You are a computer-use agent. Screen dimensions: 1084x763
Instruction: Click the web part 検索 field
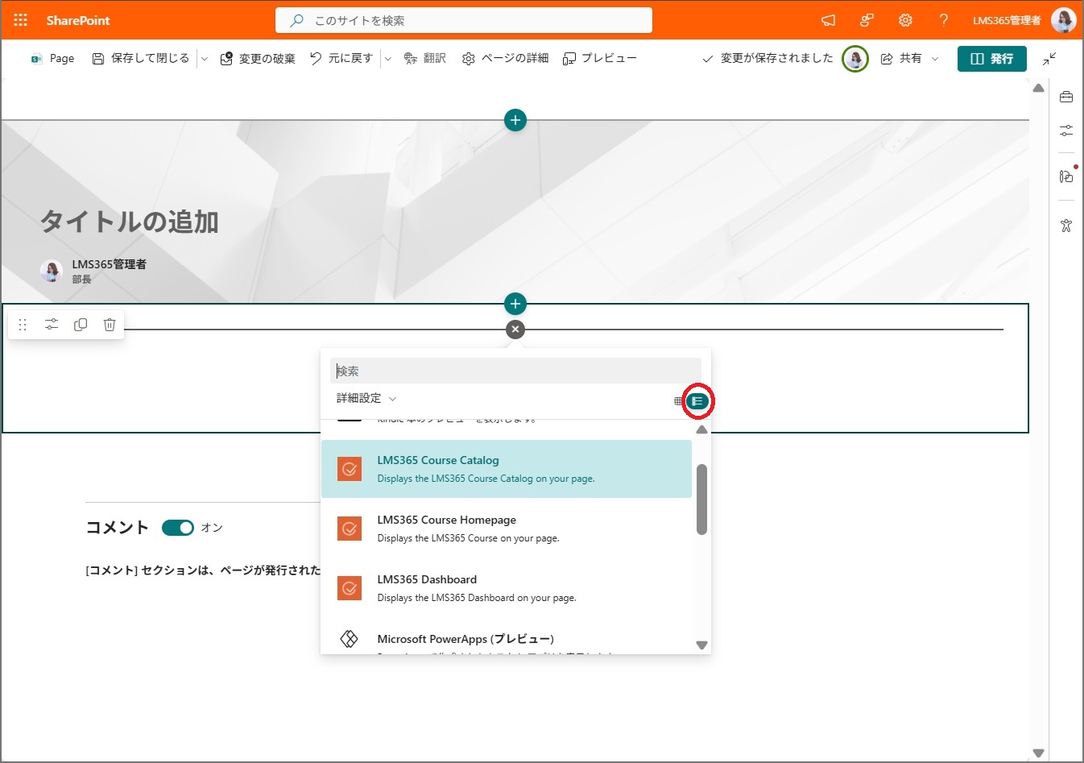(x=515, y=371)
